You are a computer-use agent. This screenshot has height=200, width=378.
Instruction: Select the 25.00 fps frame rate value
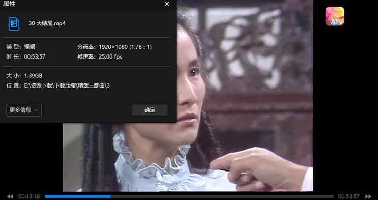pyautogui.click(x=110, y=56)
